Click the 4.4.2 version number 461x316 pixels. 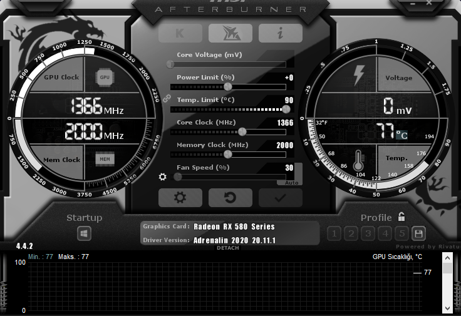(x=24, y=246)
